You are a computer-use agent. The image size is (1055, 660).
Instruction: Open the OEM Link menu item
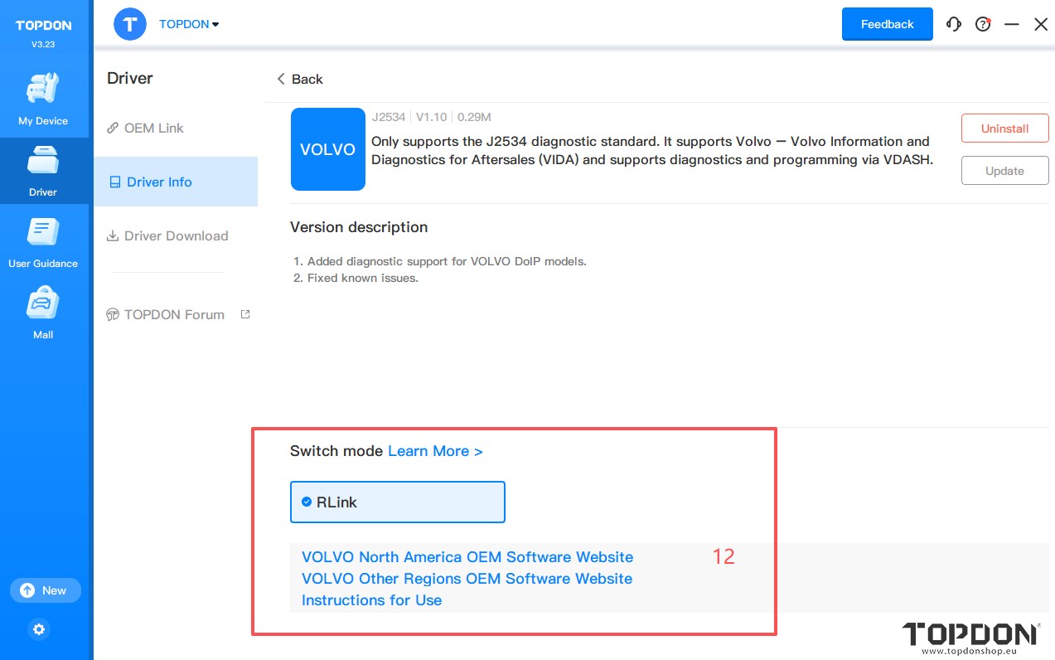pos(145,128)
